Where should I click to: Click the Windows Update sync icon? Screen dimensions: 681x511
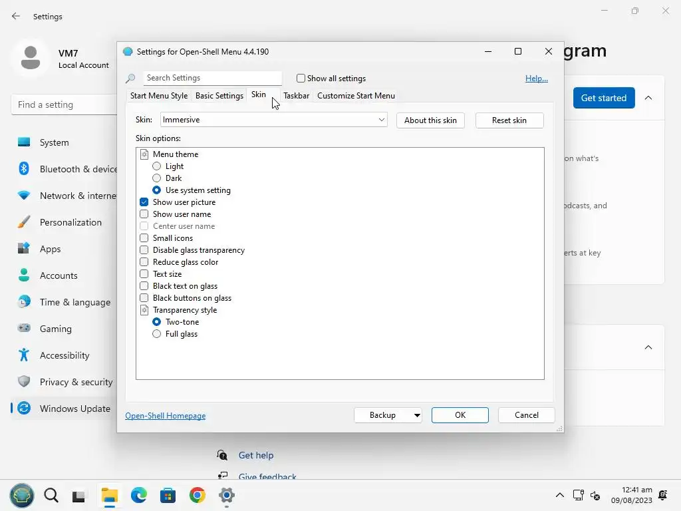[24, 408]
